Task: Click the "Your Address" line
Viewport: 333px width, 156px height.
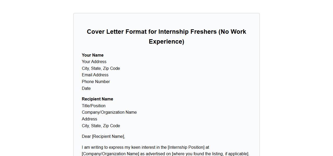Action: click(x=94, y=62)
